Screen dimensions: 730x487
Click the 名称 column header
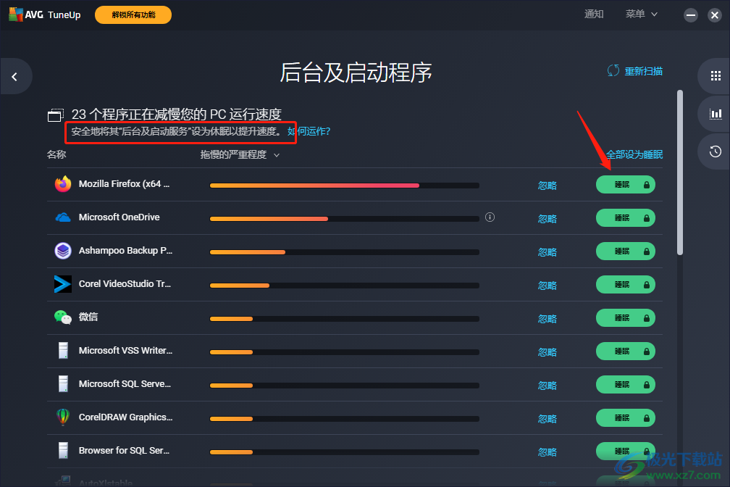point(56,154)
